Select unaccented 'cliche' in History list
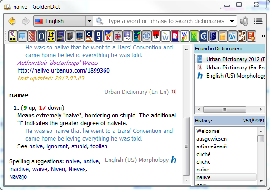This screenshot has width=270, height=190. click(x=226, y=162)
